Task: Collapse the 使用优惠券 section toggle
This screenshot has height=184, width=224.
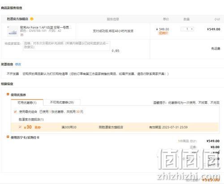Action: (8, 94)
